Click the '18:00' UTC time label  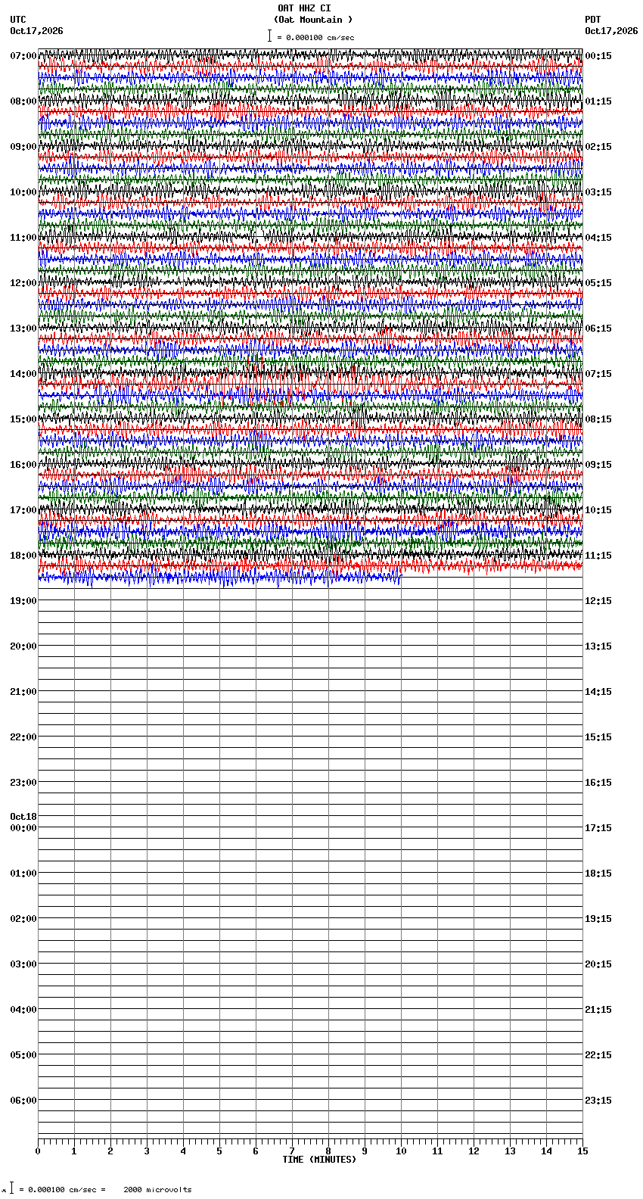click(23, 556)
